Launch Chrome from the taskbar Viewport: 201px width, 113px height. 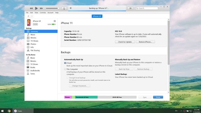coord(9,111)
